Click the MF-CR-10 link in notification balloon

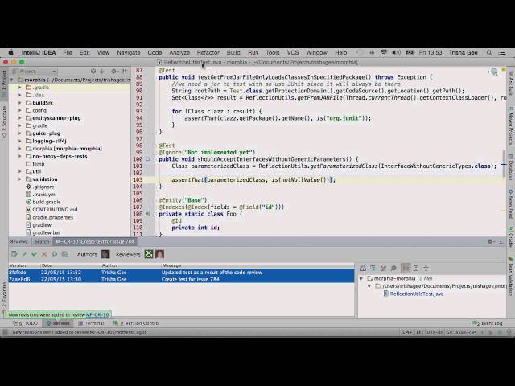[x=97, y=314]
